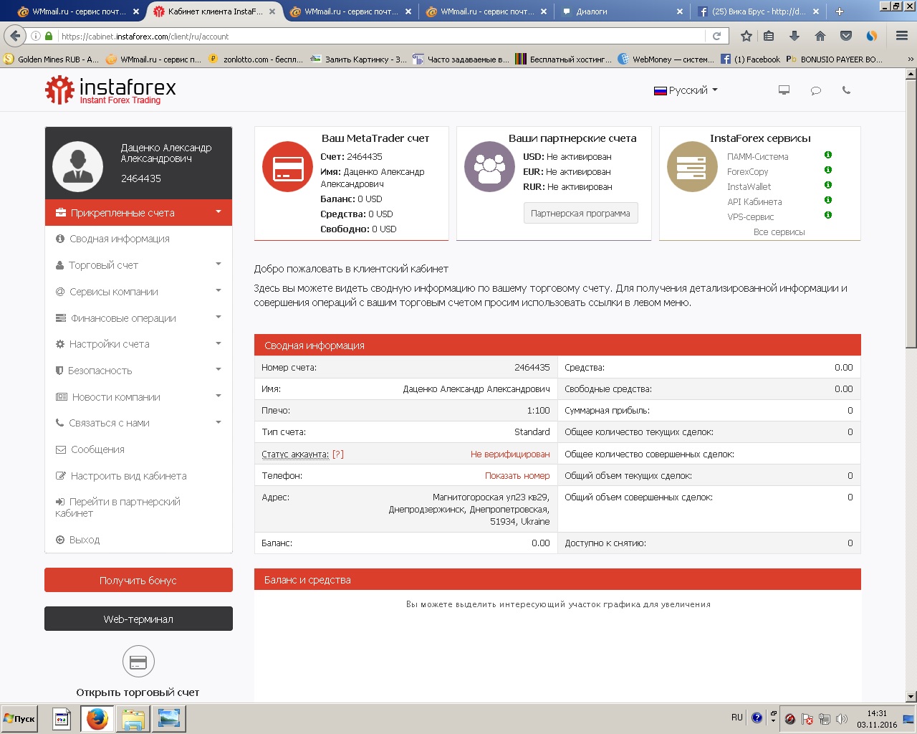Click Открыть торговый счет link
The image size is (917, 734).
138,692
